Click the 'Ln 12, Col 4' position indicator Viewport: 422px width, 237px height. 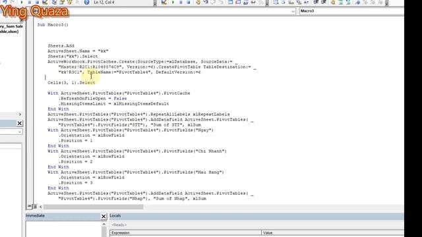pyautogui.click(x=104, y=3)
